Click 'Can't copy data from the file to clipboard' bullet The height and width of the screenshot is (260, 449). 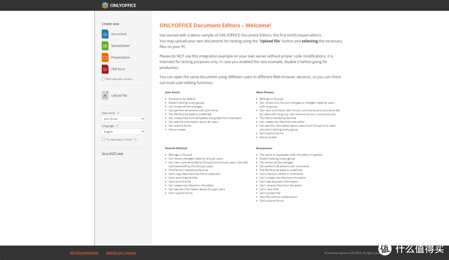tap(194, 174)
